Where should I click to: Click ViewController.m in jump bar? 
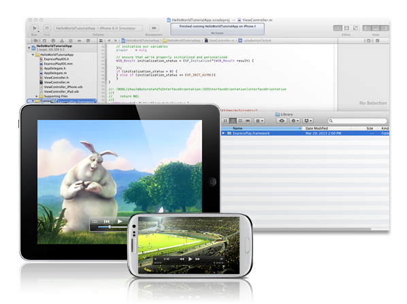pyautogui.click(x=220, y=41)
